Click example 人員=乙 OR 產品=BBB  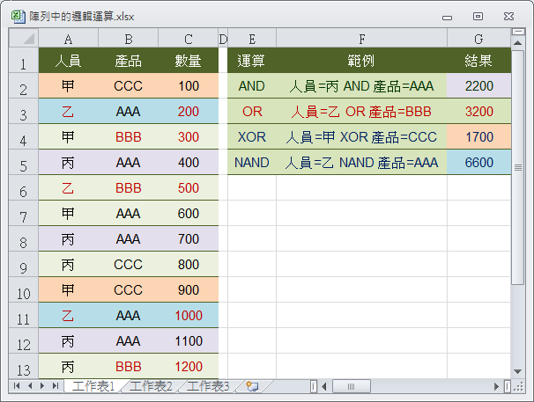(x=361, y=111)
